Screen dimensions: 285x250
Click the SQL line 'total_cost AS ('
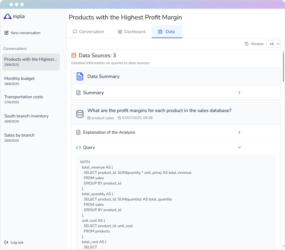click(94, 242)
